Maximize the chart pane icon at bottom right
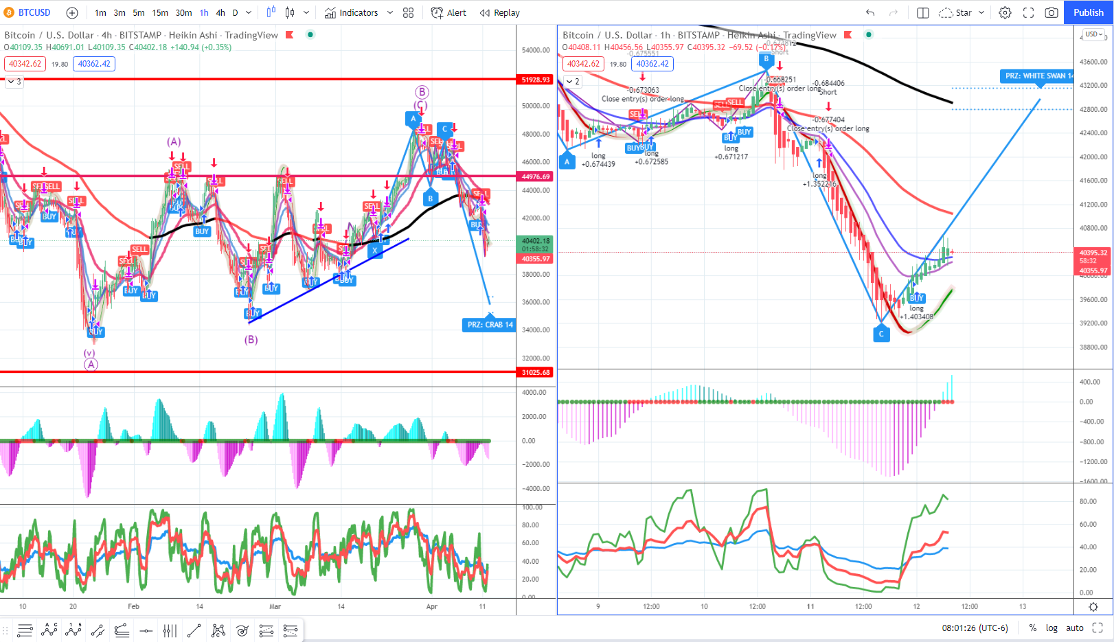Viewport: 1114px width, 642px height. coord(1098,628)
